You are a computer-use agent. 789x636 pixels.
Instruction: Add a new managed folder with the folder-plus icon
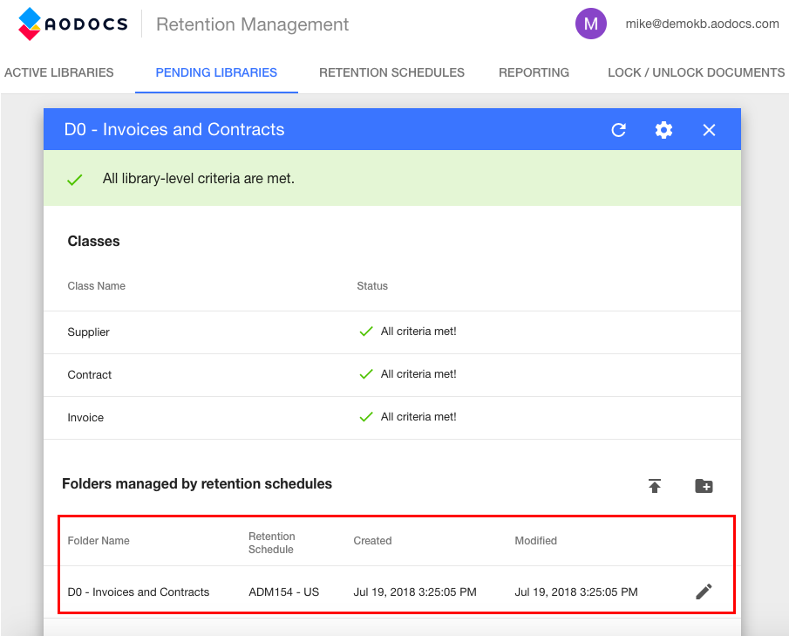[704, 486]
